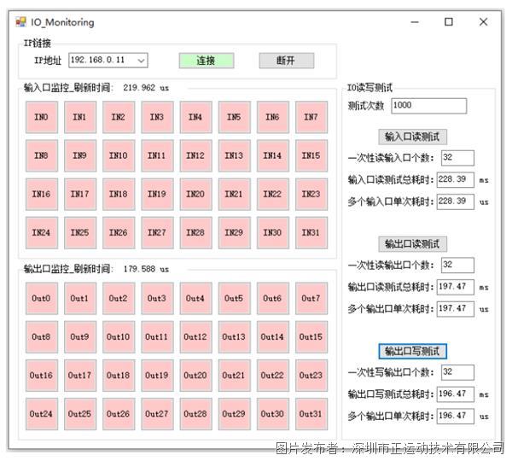This screenshot has width=512, height=461.
Task: Toggle output Out16
Action: (x=42, y=376)
